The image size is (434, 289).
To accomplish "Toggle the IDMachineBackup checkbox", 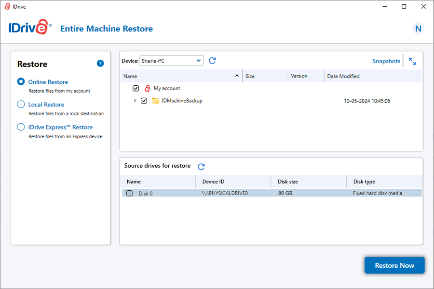I will 144,101.
